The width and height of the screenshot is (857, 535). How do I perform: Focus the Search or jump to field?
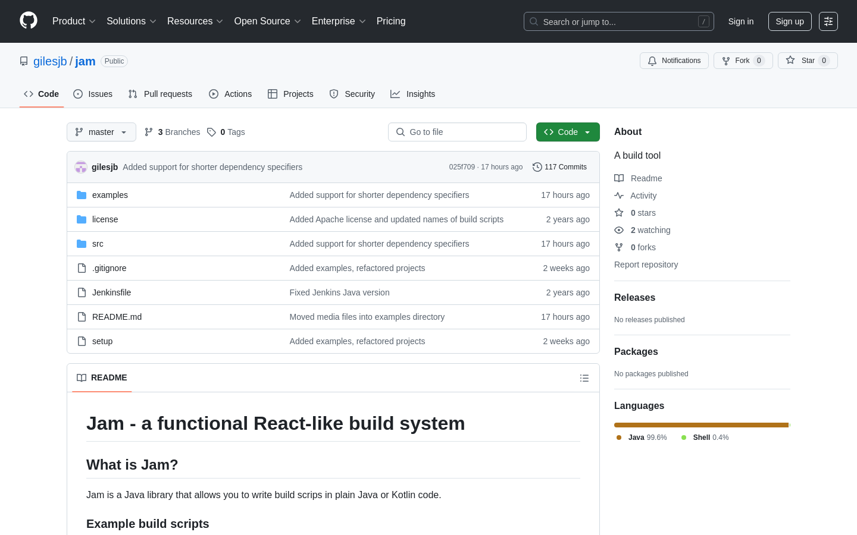(x=619, y=21)
